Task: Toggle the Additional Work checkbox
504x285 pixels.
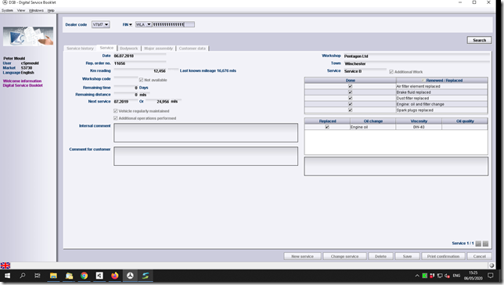Action: pyautogui.click(x=391, y=72)
